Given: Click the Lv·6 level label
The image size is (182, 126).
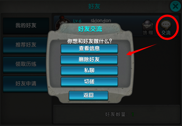Looking at the screenshot, I should pyautogui.click(x=77, y=21).
